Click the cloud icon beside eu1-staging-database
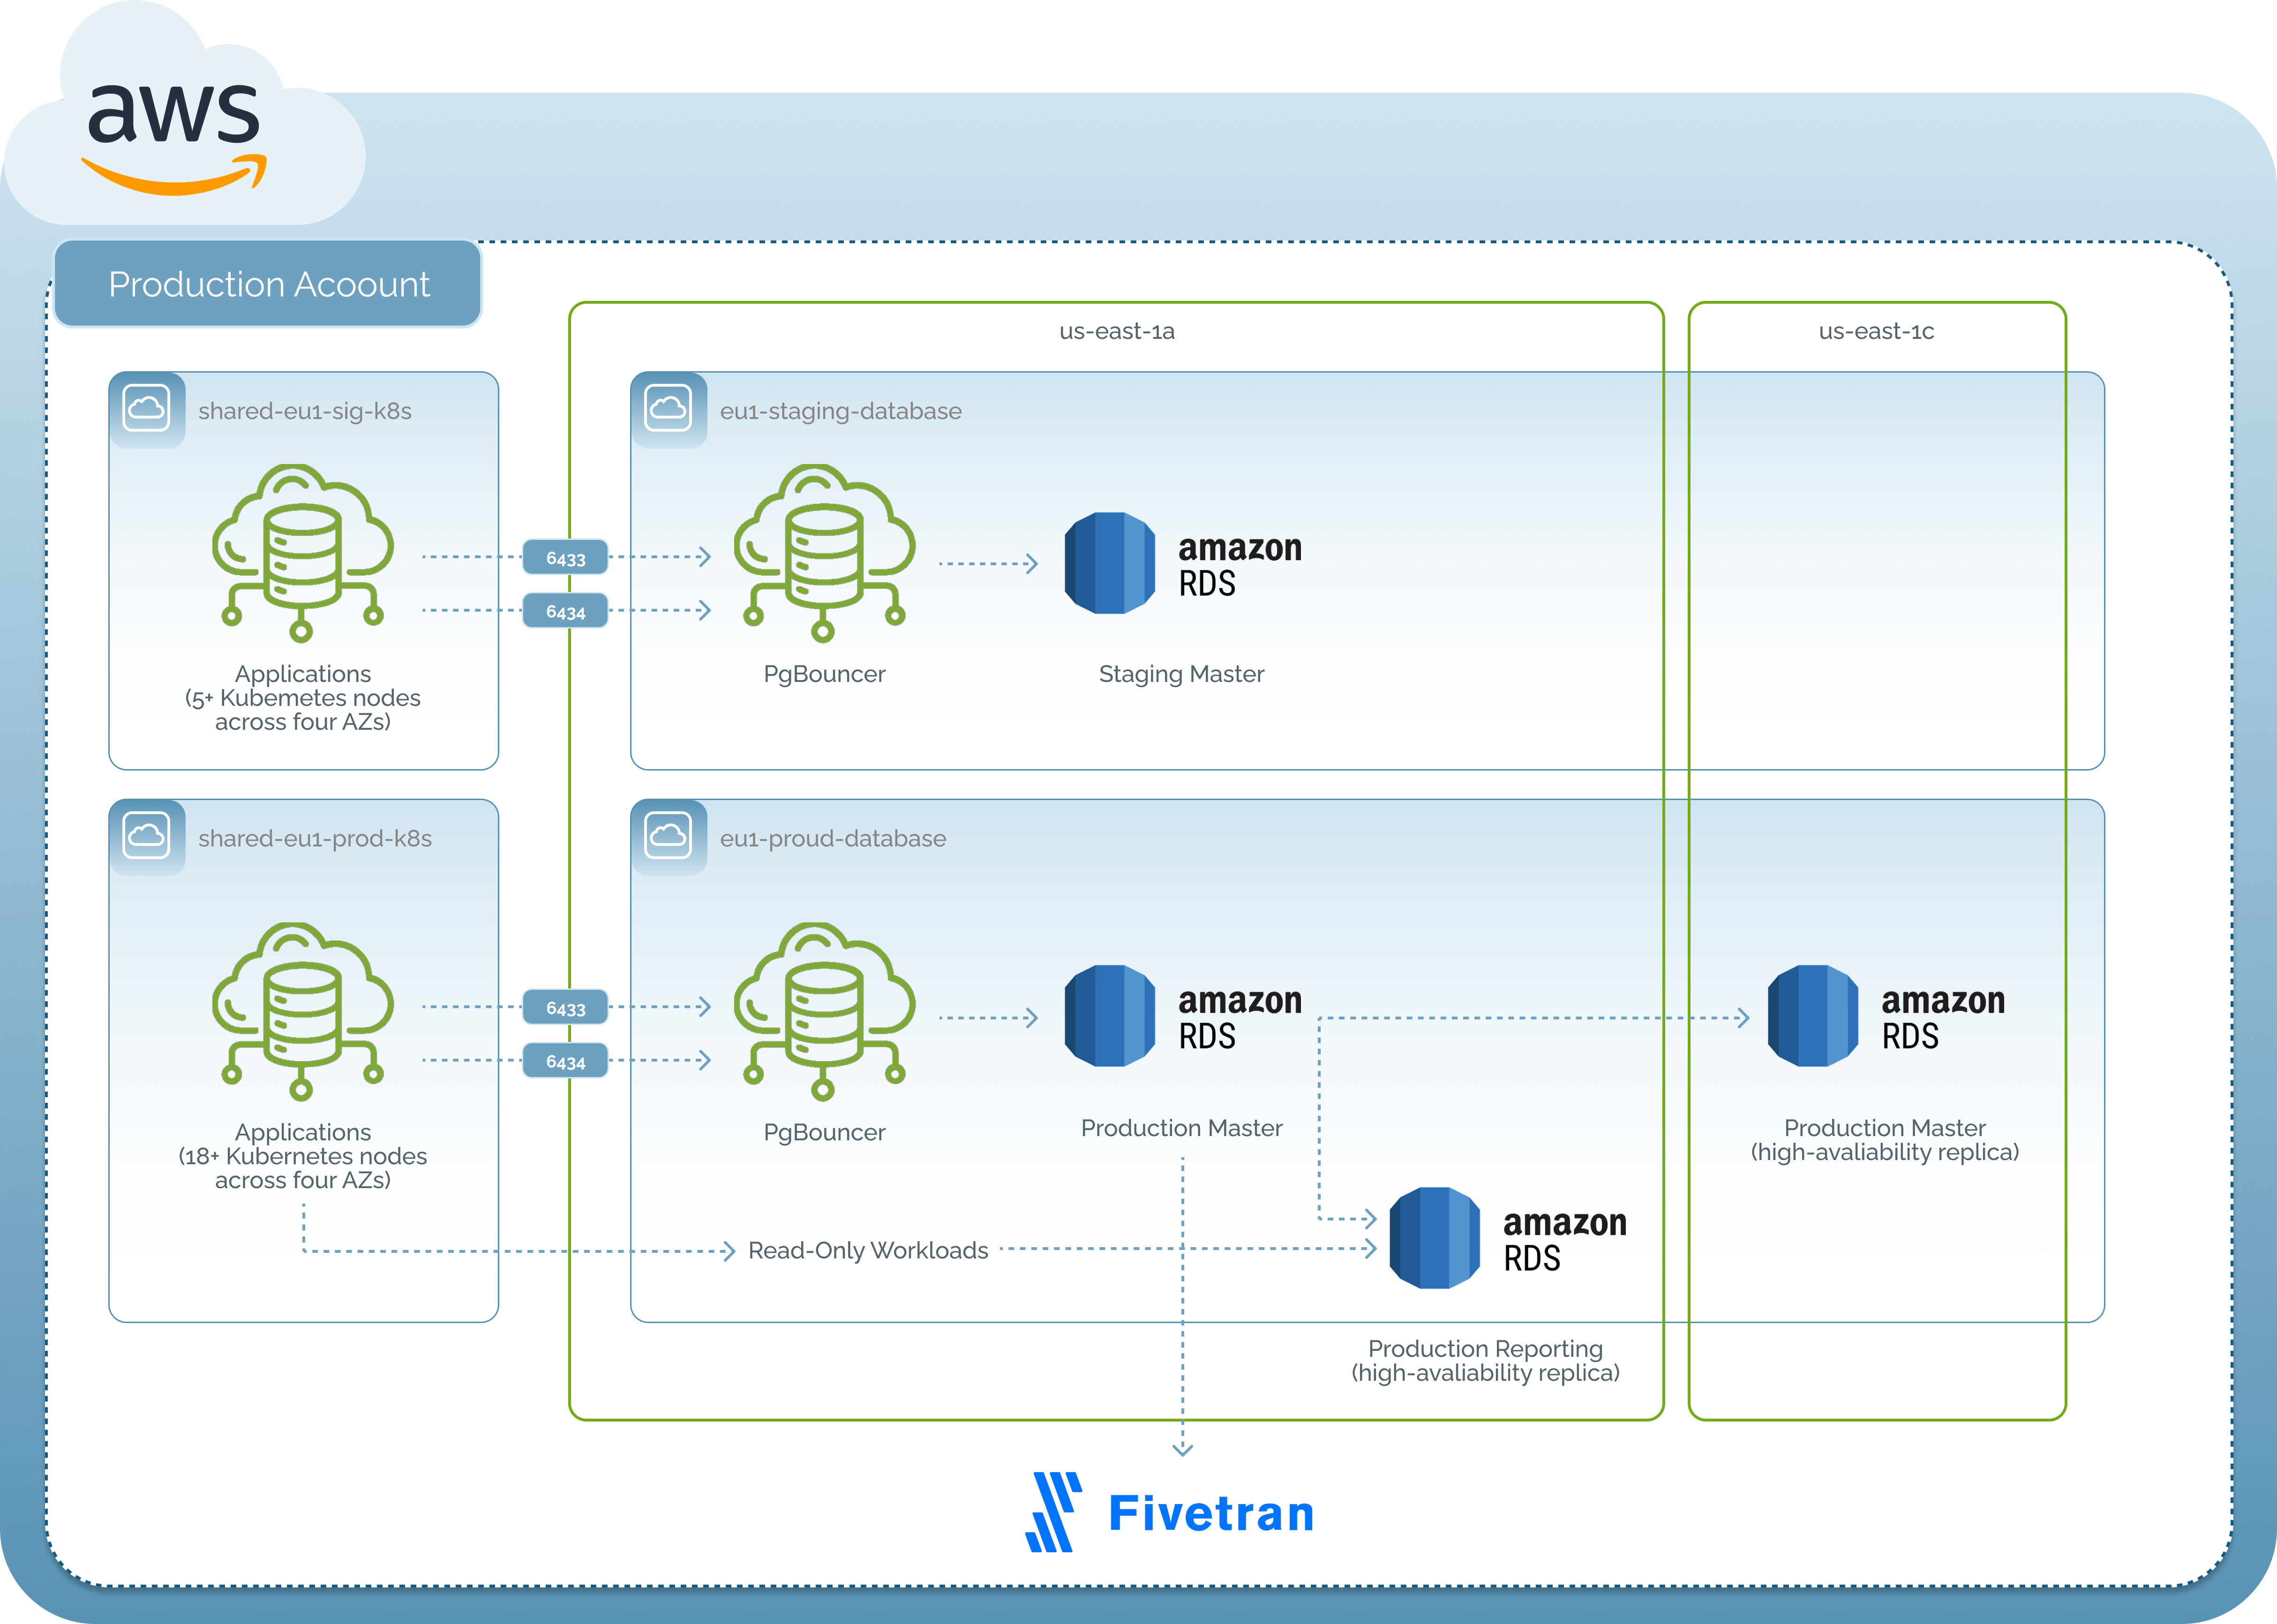The height and width of the screenshot is (1624, 2277). click(668, 408)
